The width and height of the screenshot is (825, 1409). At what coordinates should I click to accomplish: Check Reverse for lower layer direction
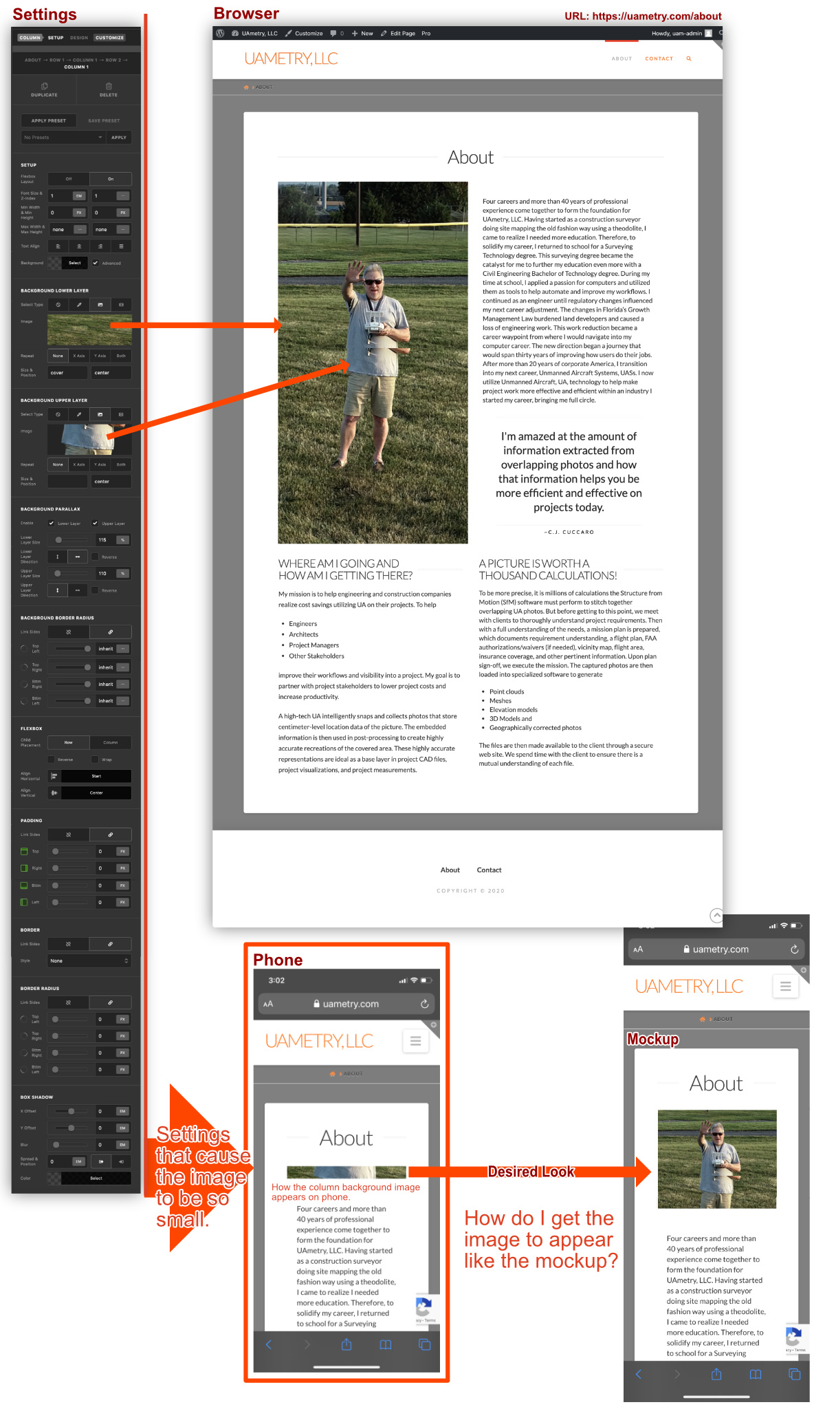96,557
